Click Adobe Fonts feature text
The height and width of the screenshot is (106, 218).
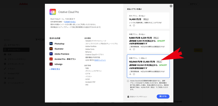(90, 49)
